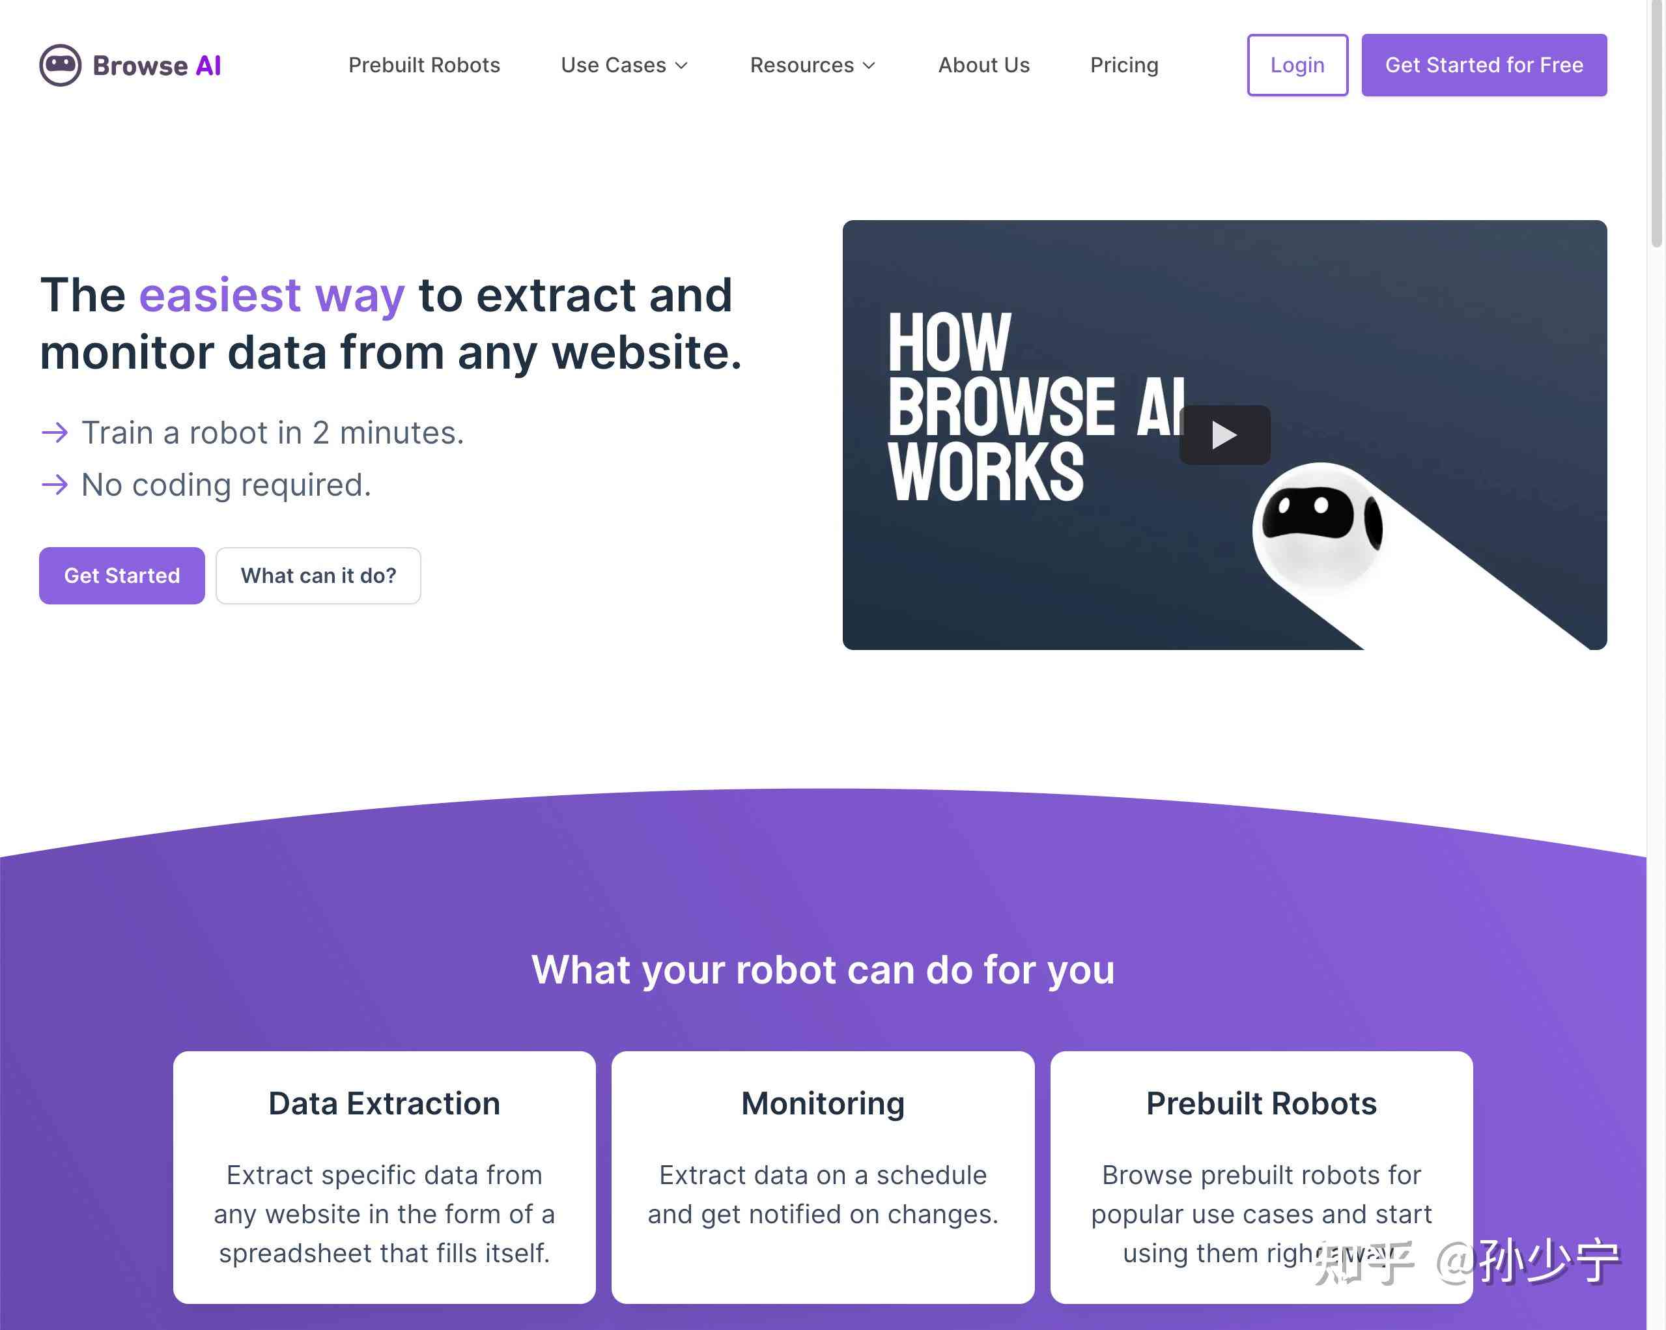Viewport: 1666px width, 1330px height.
Task: Click the Login button
Action: click(x=1295, y=64)
